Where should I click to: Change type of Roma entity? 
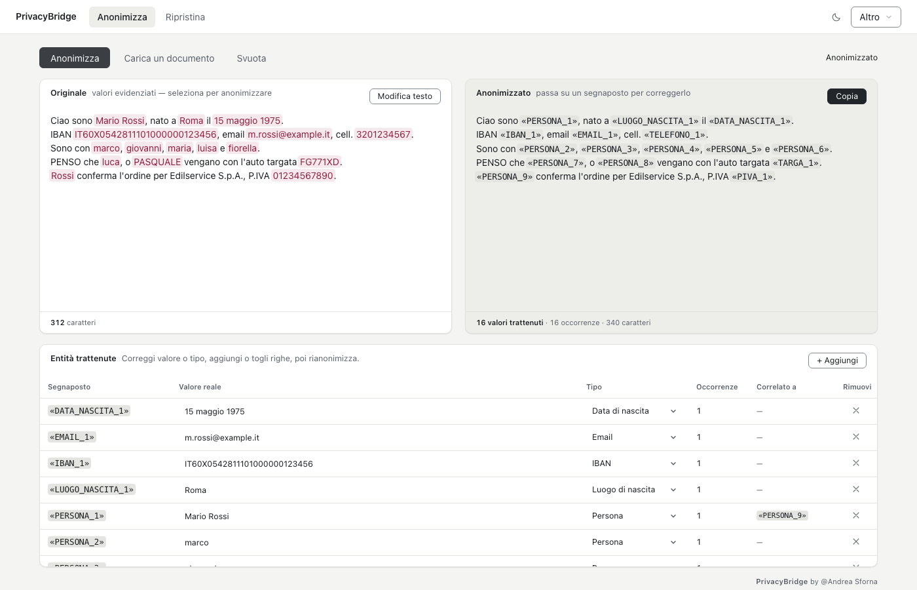[633, 490]
